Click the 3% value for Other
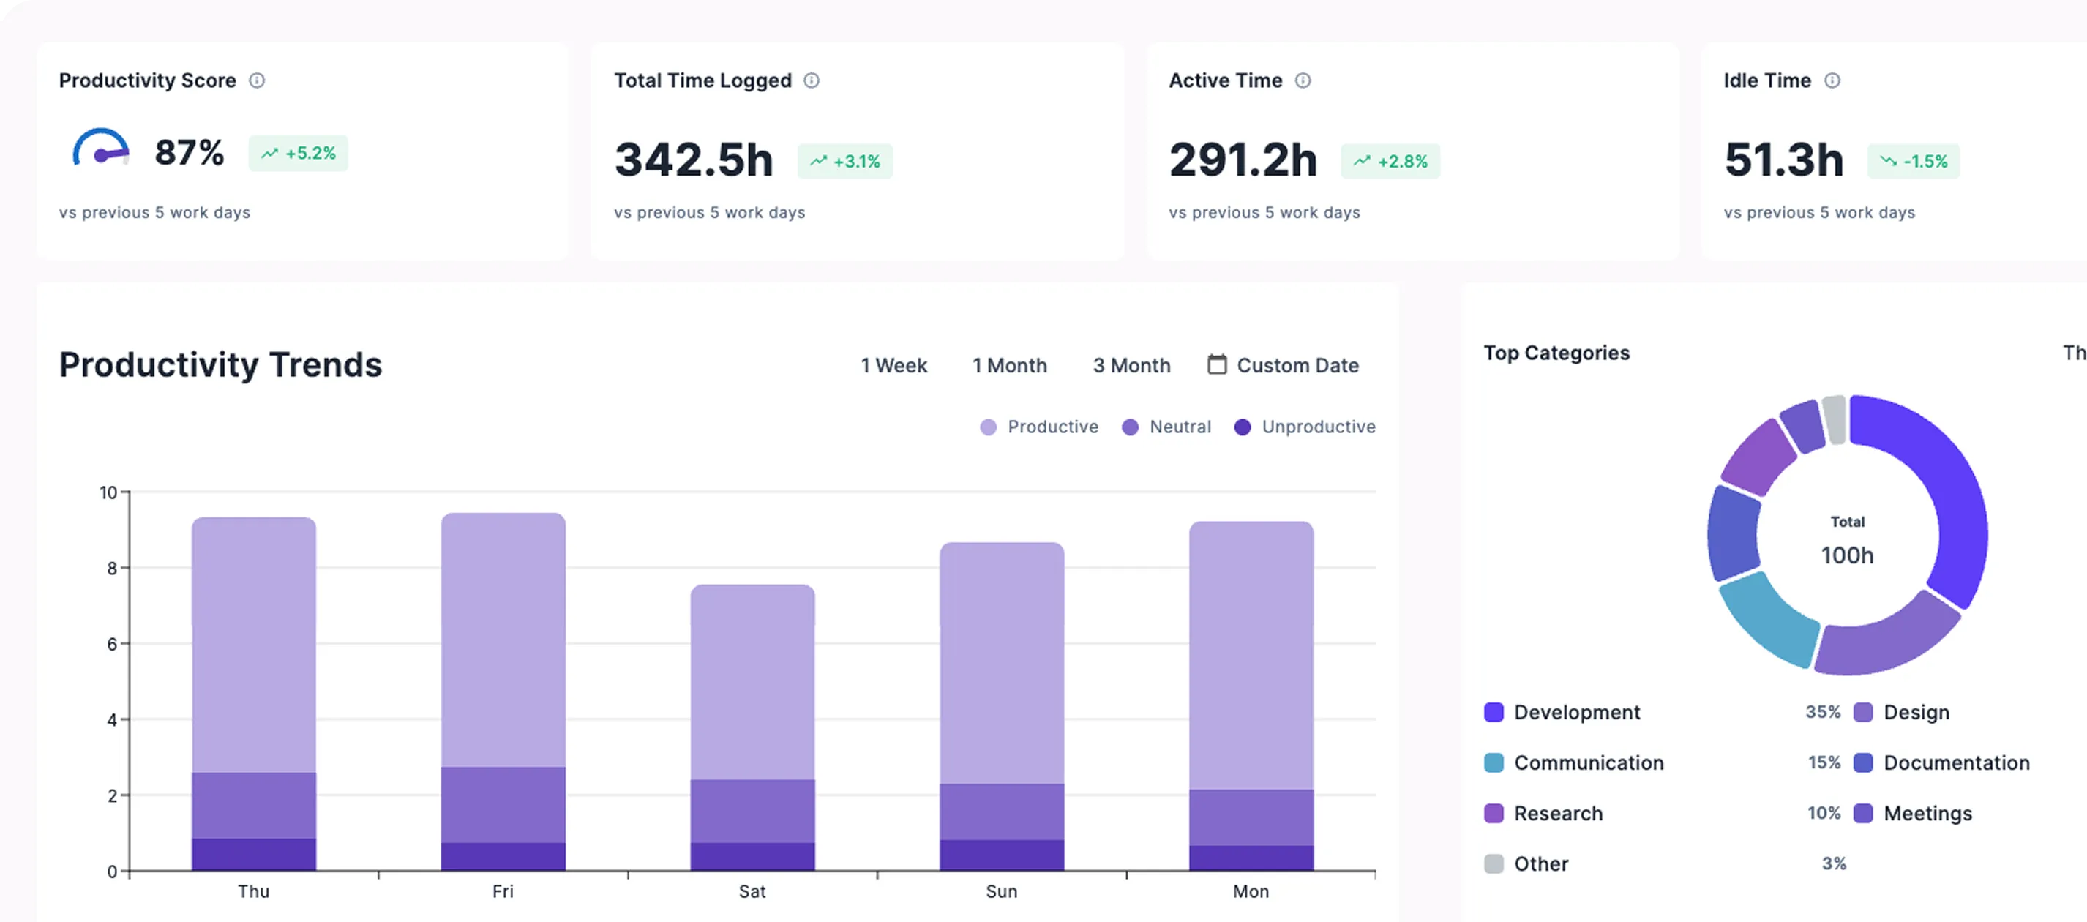 pos(1835,863)
